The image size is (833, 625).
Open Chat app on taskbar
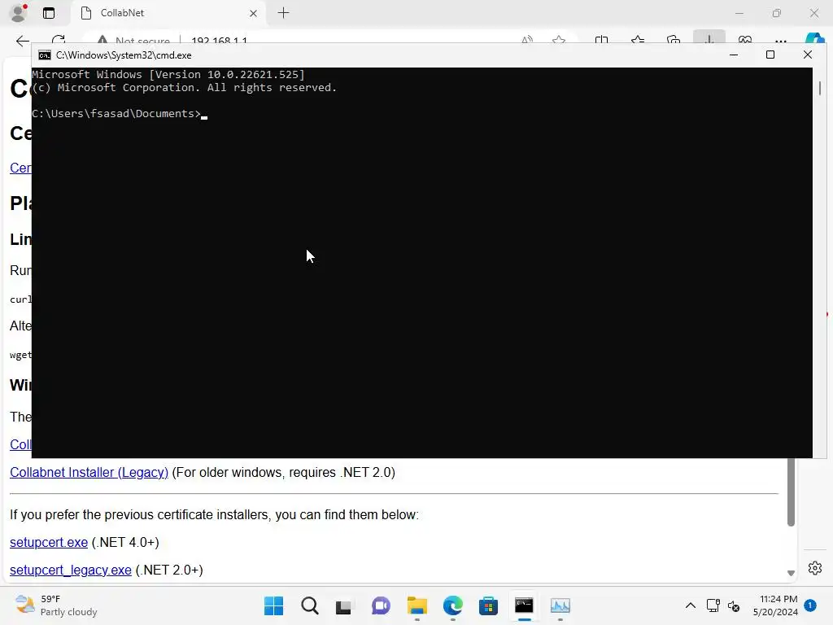tap(381, 605)
